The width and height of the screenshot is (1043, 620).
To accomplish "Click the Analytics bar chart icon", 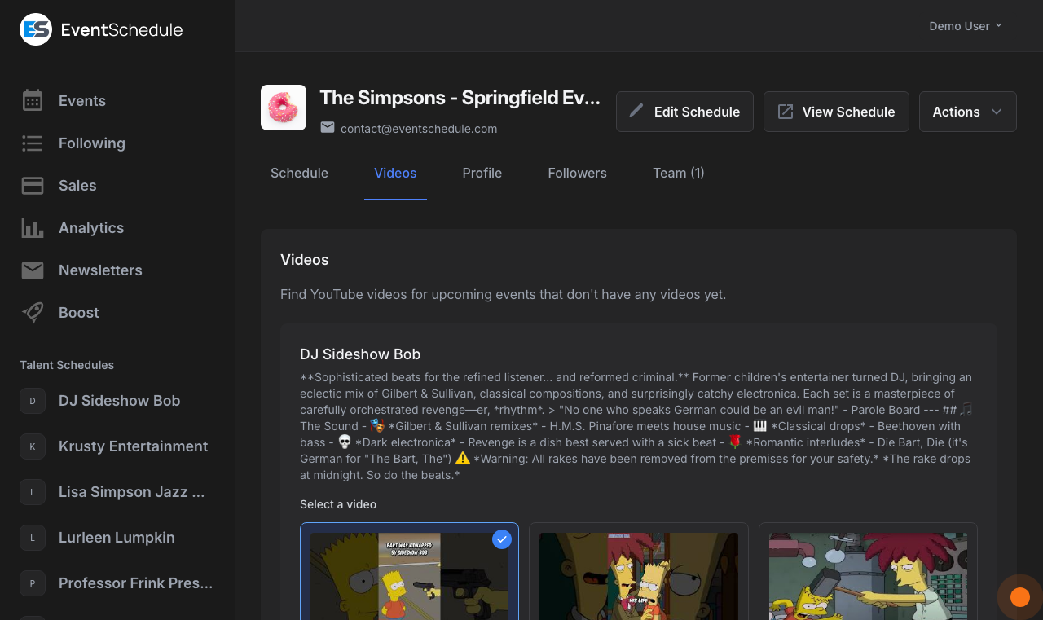I will pyautogui.click(x=33, y=228).
